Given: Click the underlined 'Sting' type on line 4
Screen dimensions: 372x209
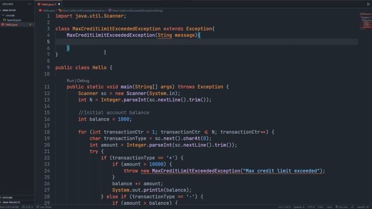Looking at the screenshot, I should (x=164, y=35).
